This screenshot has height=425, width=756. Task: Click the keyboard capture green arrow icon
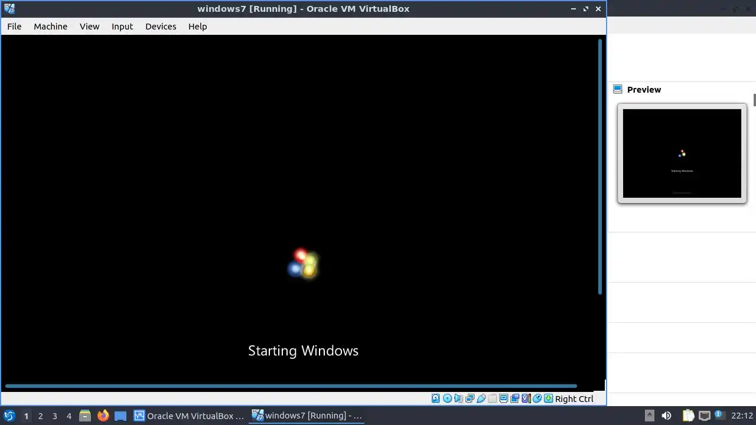point(548,398)
